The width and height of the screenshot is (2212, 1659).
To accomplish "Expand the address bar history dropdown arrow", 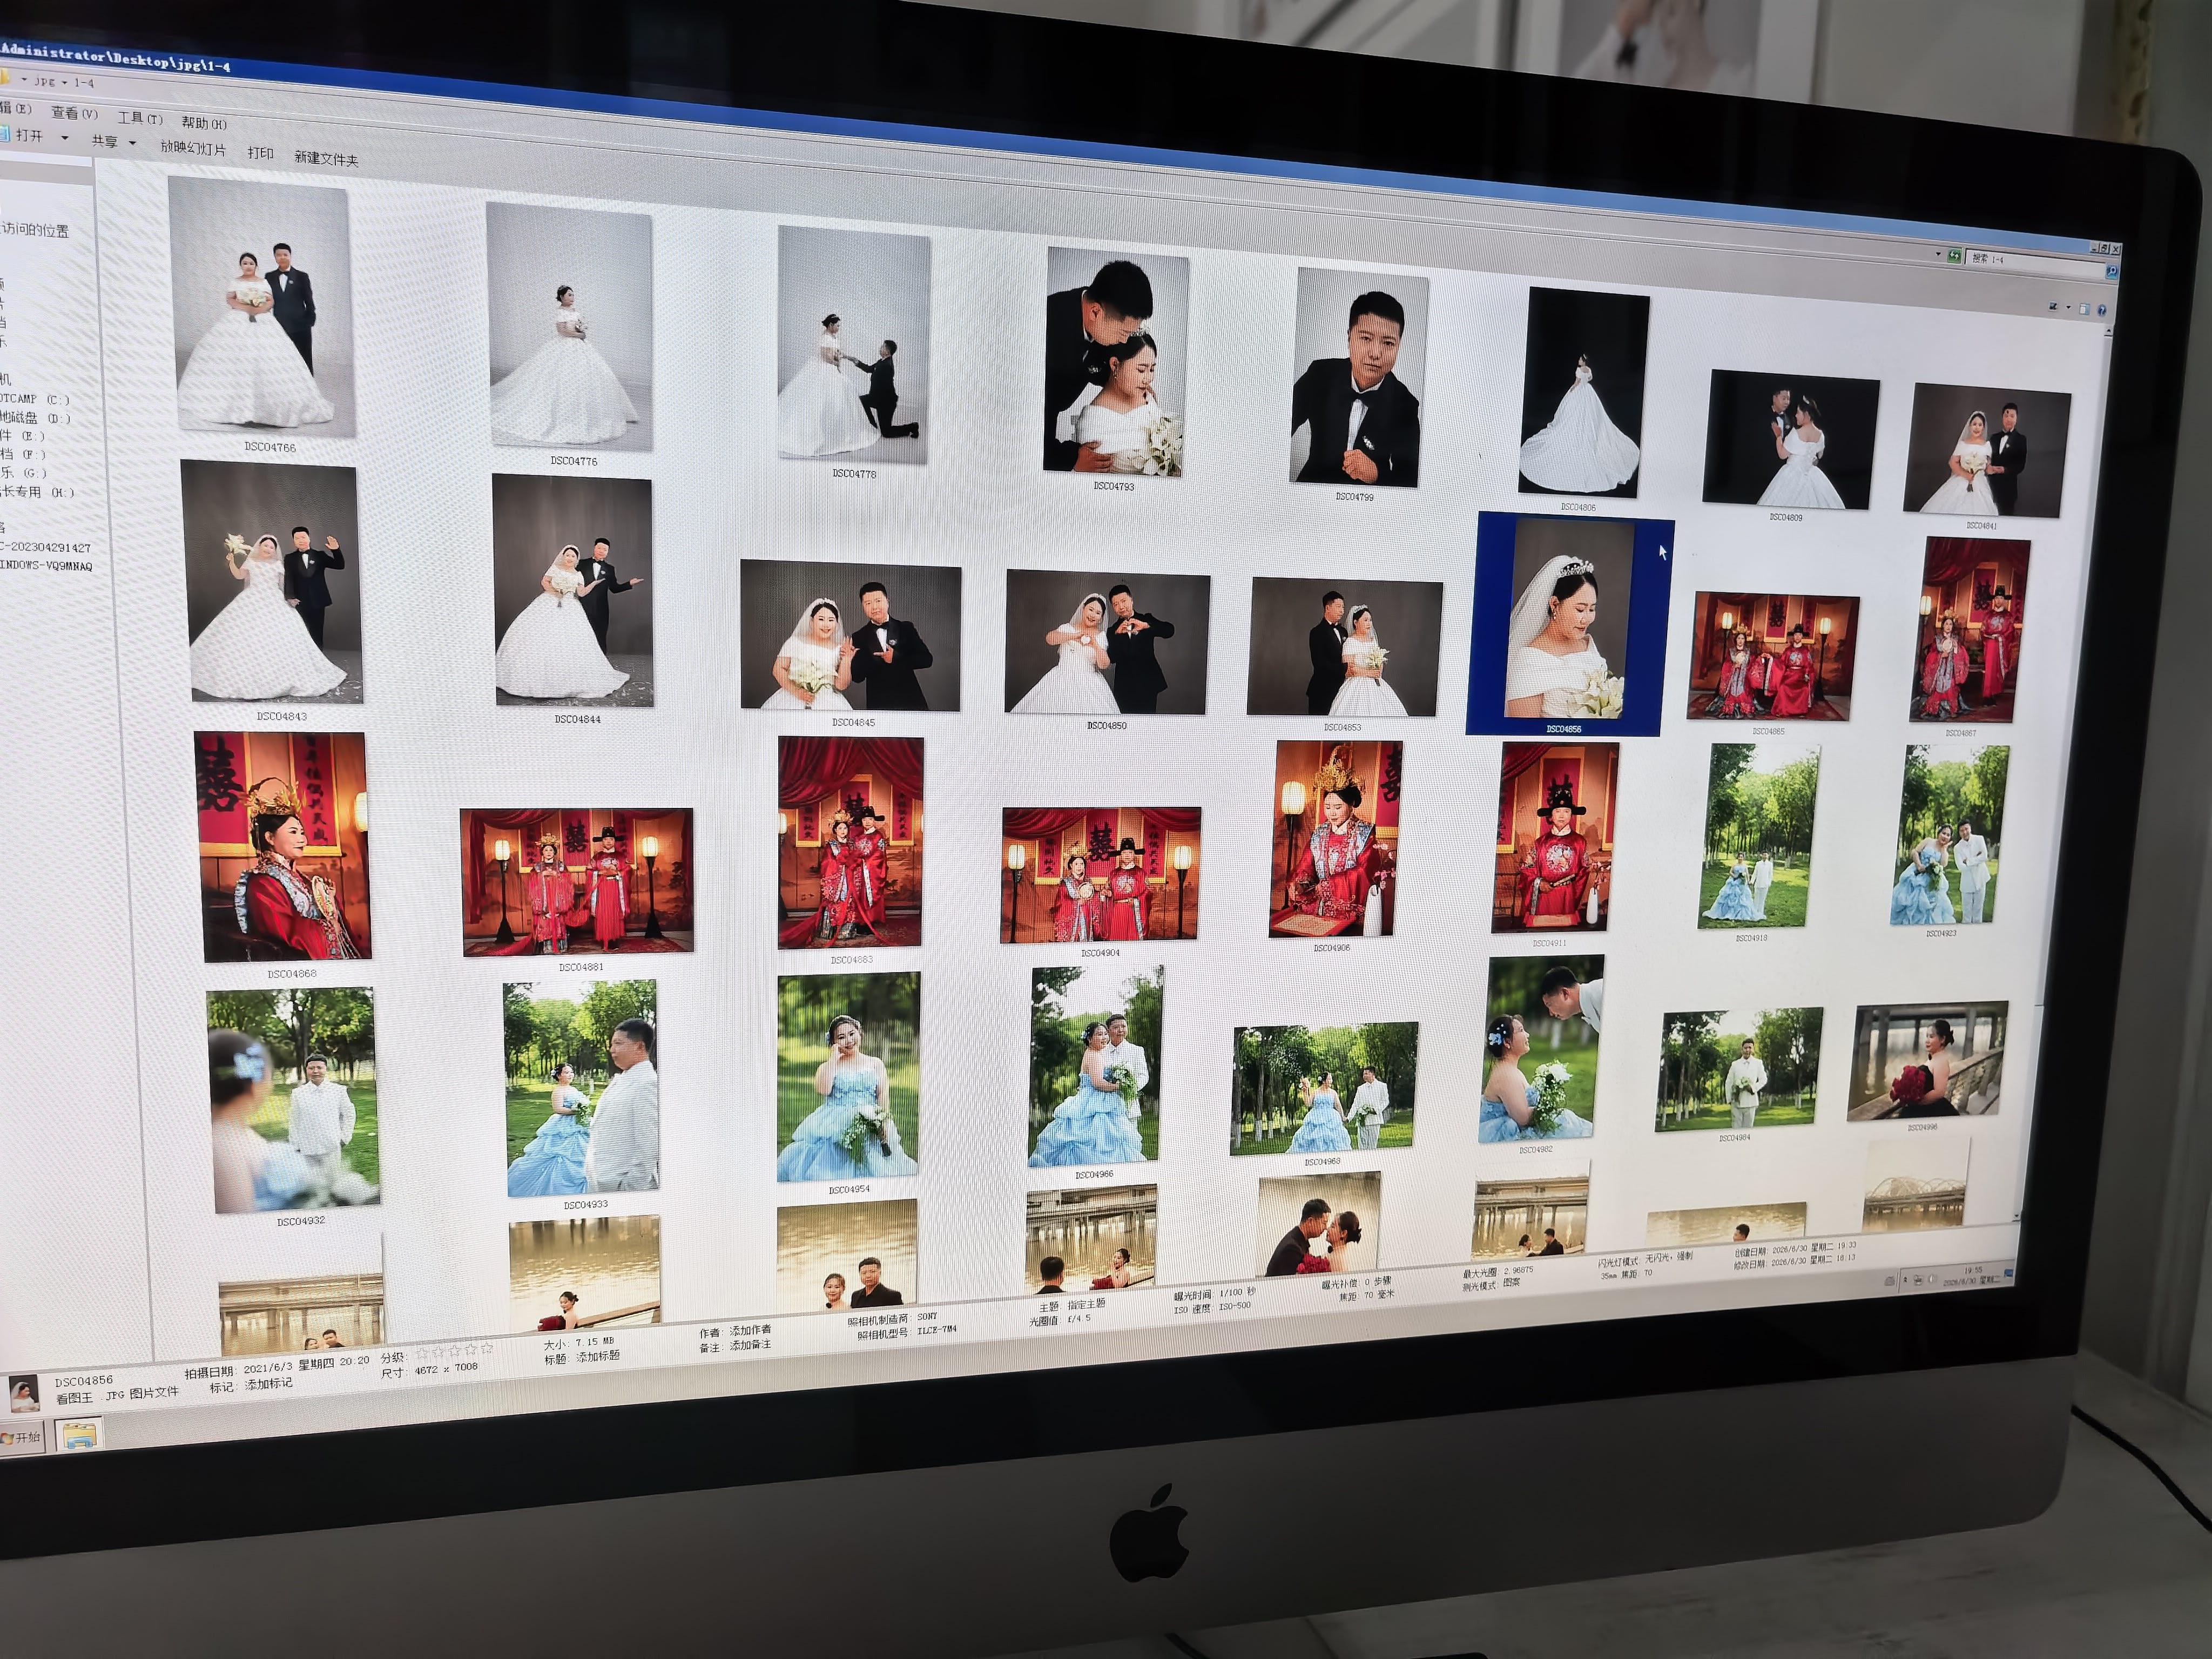I will coord(1937,254).
